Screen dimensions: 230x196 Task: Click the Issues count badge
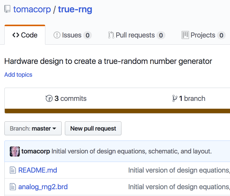point(88,35)
